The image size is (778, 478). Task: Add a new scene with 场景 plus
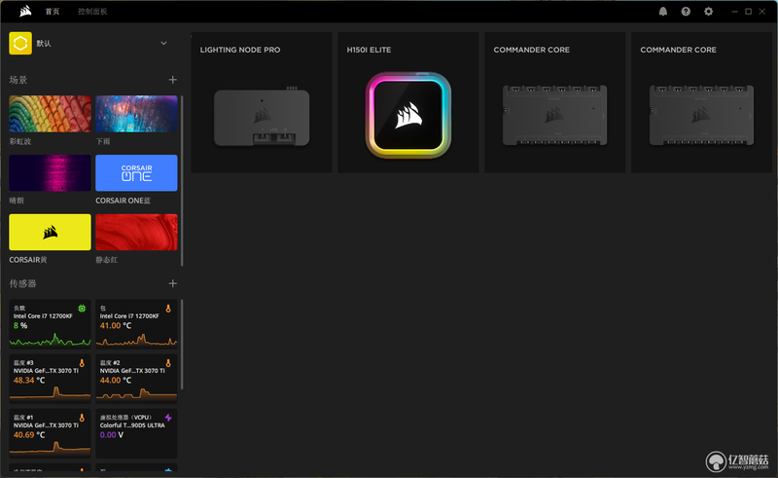173,80
